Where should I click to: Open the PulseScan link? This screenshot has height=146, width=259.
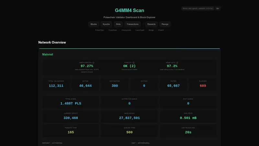click(113, 30)
